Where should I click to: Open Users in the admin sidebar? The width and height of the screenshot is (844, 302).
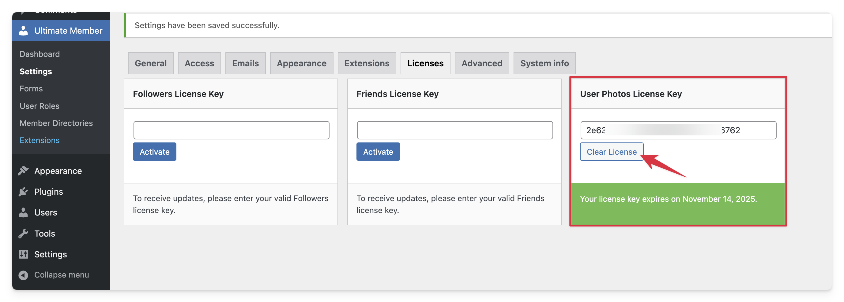[46, 213]
